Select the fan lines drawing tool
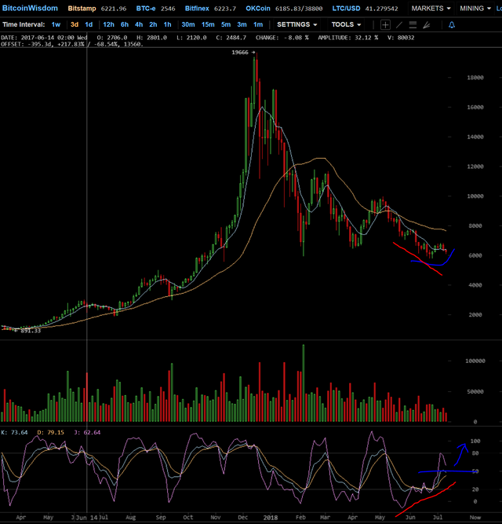This screenshot has width=502, height=524. (427, 24)
